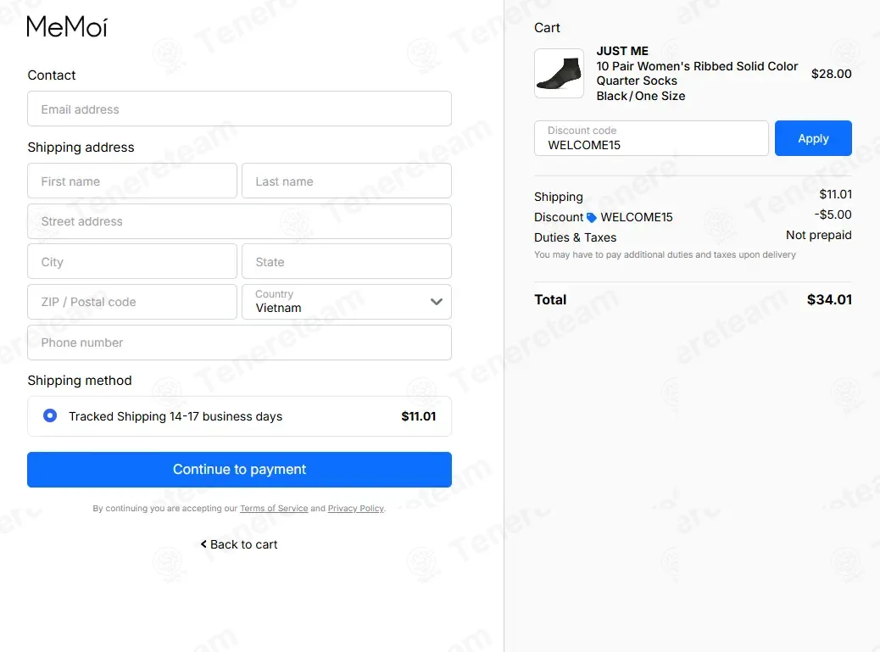Click the product title '10 Pair Women's Ribbed Solid Color Quarter Socks'
This screenshot has height=652, width=880.
697,74
